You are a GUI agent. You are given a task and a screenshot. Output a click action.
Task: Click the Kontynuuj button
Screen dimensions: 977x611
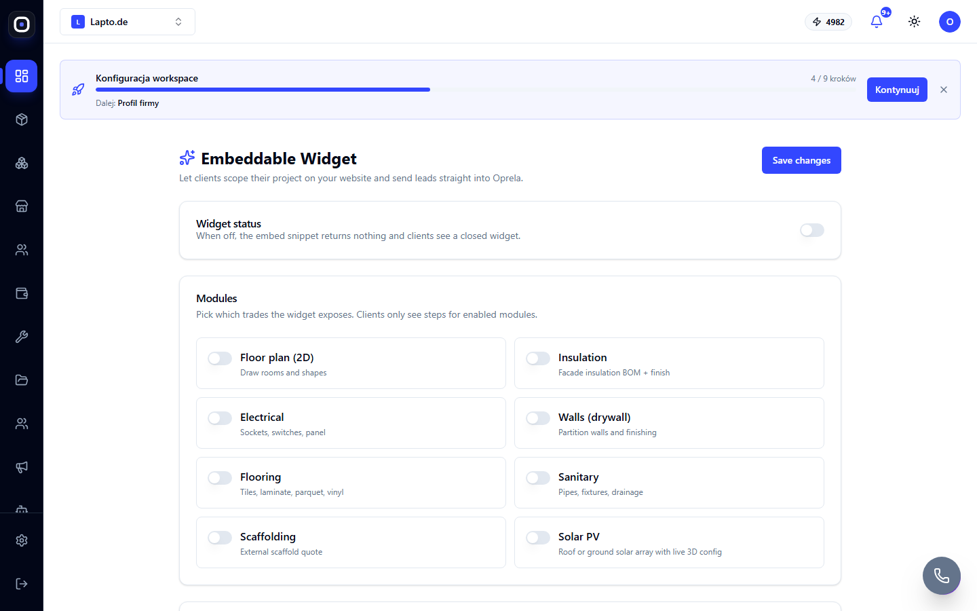pyautogui.click(x=897, y=90)
